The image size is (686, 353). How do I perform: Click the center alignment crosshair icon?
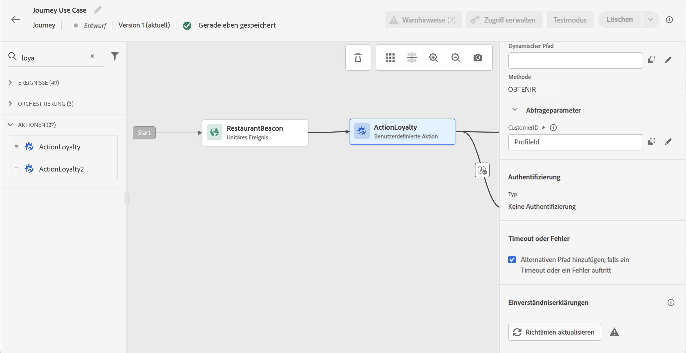point(412,57)
